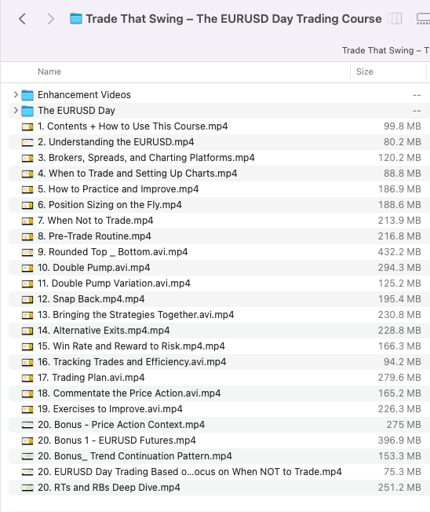430x512 pixels.
Task: Expand the Enhancement Videos folder
Action: (16, 95)
